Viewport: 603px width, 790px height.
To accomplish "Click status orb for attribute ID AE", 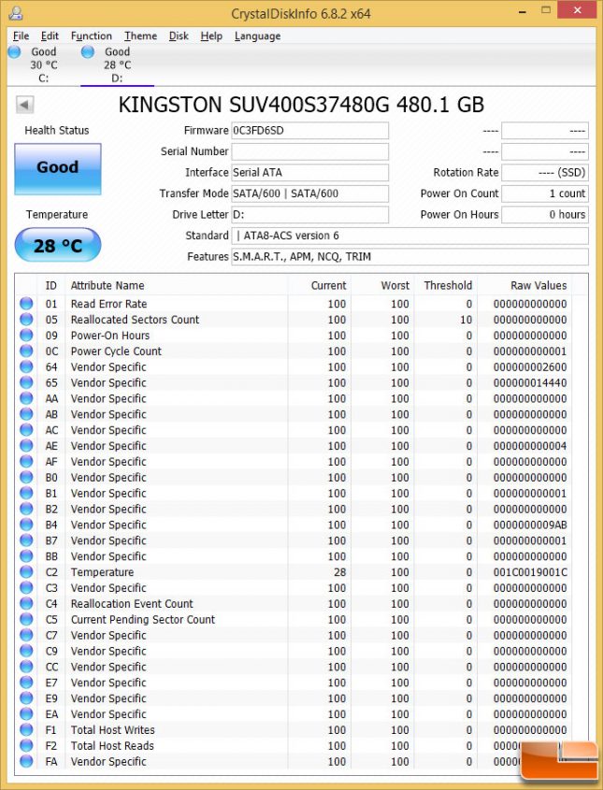I will pyautogui.click(x=26, y=445).
